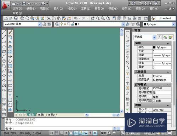Select the Mirror modify tool

point(10,42)
